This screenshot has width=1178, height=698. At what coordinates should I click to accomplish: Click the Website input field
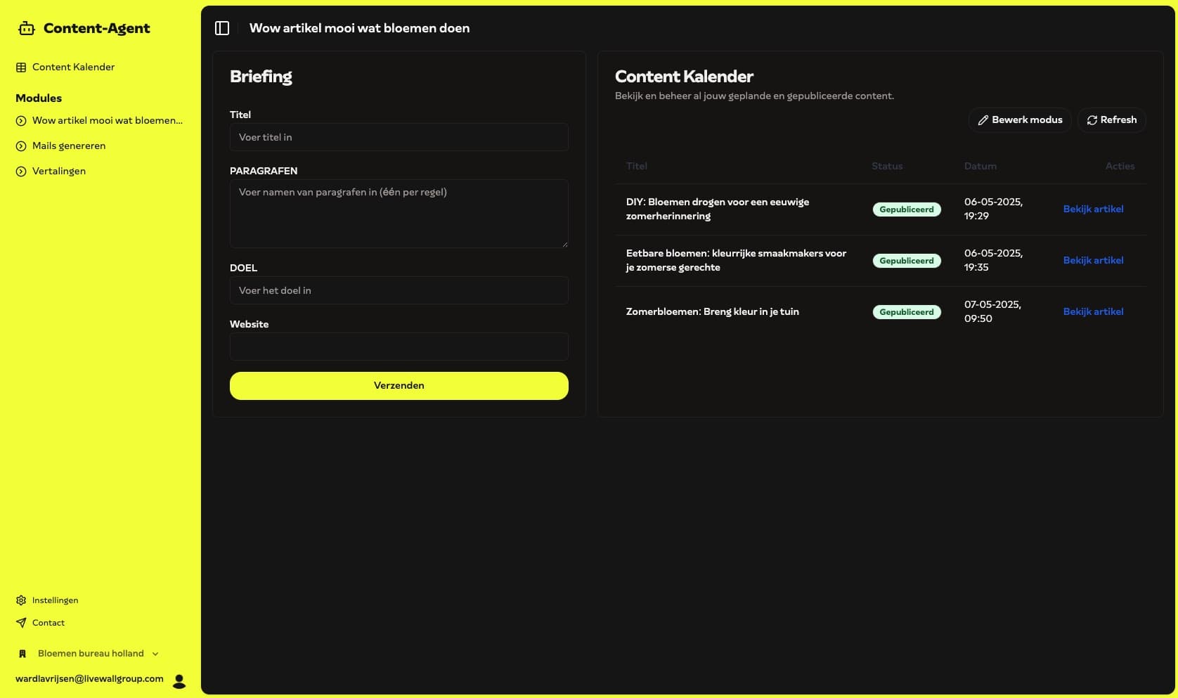[x=399, y=347]
